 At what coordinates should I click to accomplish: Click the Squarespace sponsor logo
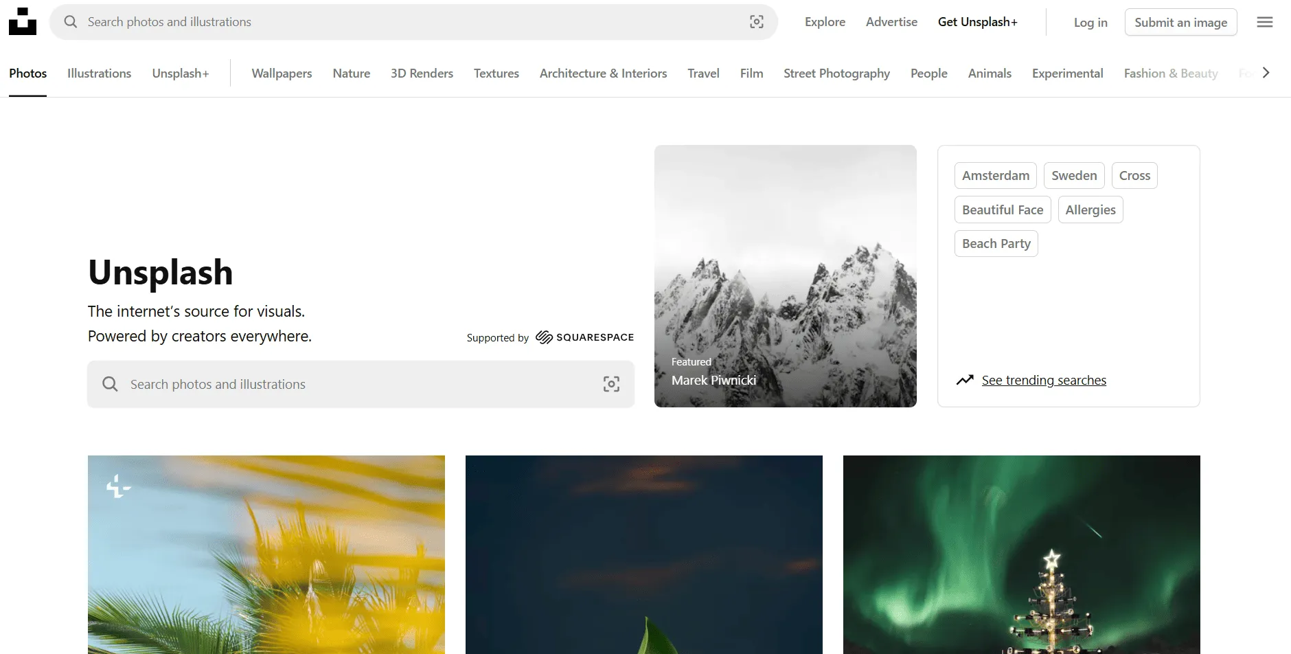(x=583, y=337)
